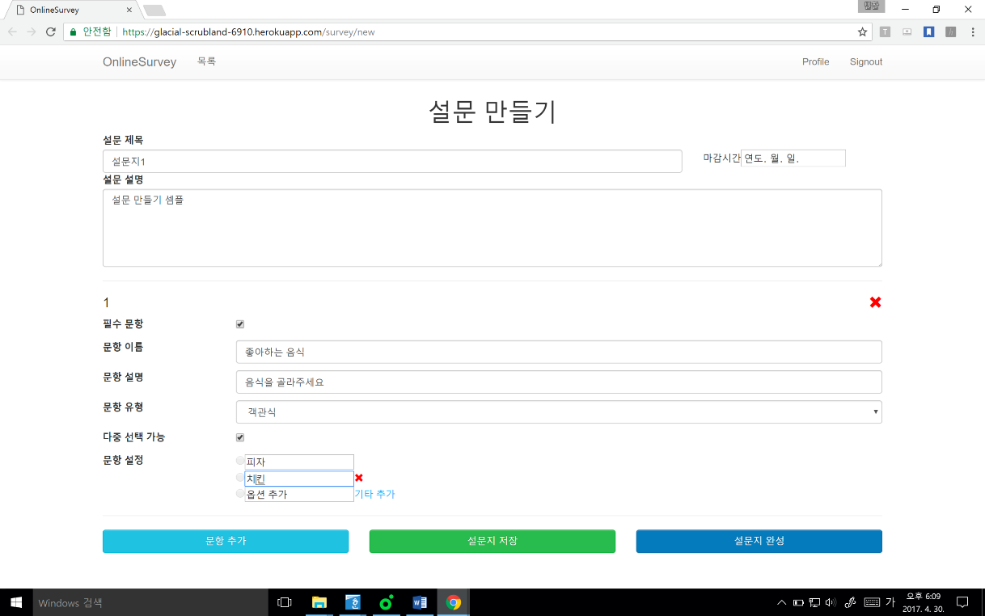This screenshot has height=616, width=985.
Task: Open File Explorer from the taskbar
Action: [x=319, y=602]
